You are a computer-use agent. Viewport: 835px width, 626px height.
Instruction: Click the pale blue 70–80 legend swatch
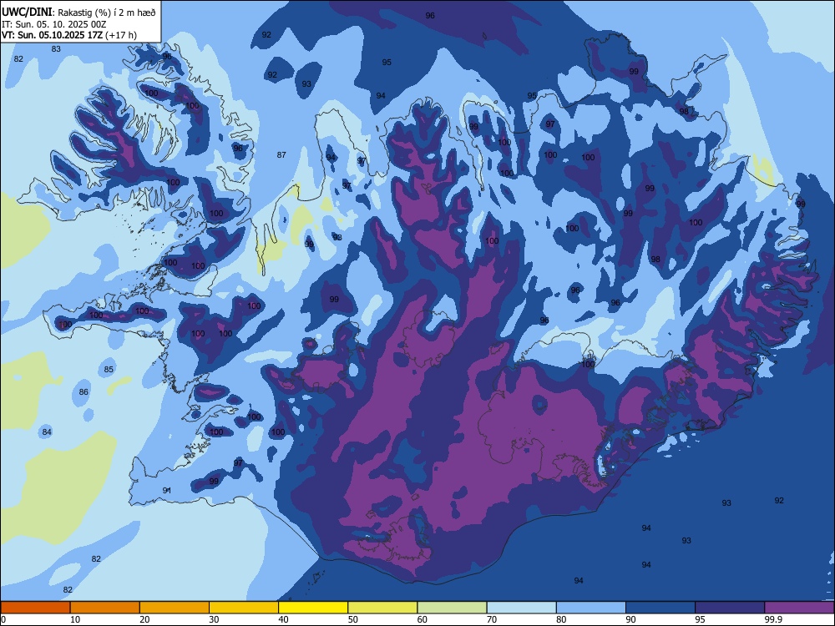click(x=521, y=608)
